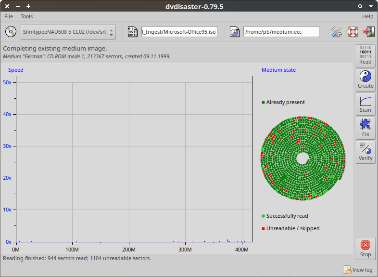Start a Scan of the medium
Viewport: 378px width, 277px height.
365,104
